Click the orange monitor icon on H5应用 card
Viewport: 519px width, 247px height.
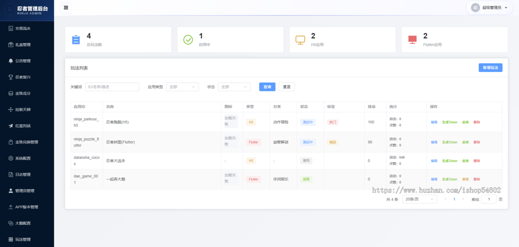(x=300, y=40)
